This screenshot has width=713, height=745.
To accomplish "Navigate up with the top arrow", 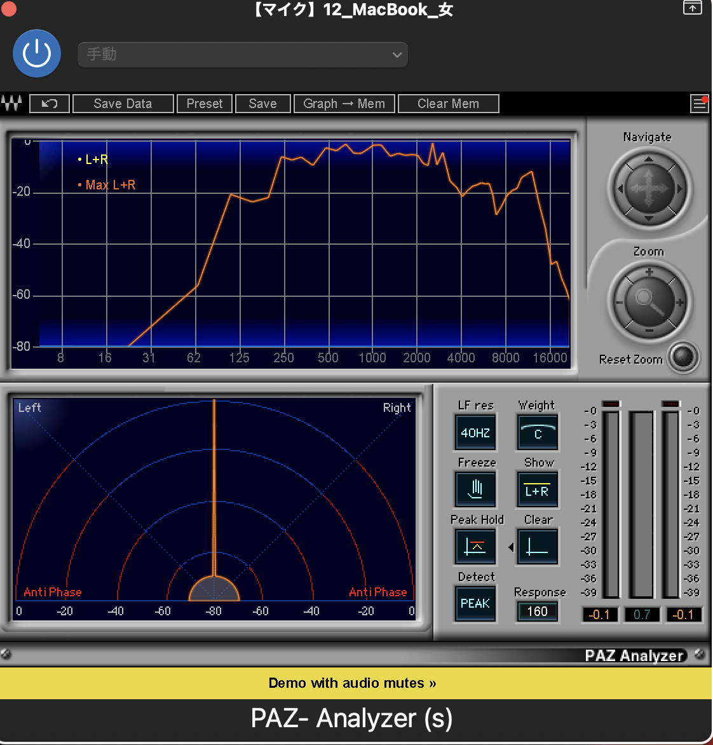I will point(648,160).
